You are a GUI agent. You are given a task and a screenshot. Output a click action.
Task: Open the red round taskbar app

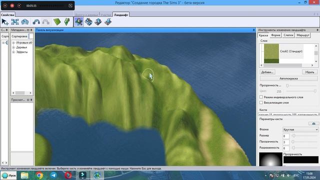[x=68, y=175]
